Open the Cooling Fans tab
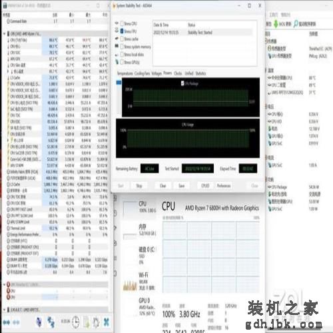This screenshot has height=333, width=333. click(x=142, y=73)
